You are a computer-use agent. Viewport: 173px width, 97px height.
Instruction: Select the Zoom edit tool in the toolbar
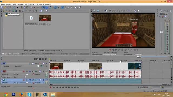72,7
